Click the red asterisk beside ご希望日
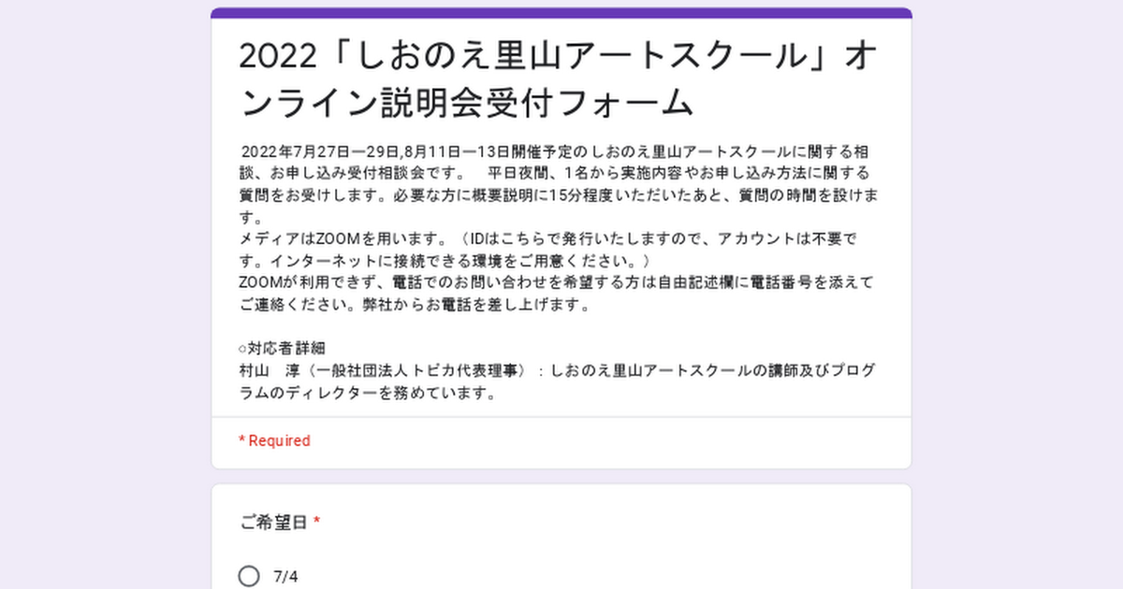Image resolution: width=1123 pixels, height=589 pixels. click(x=316, y=522)
